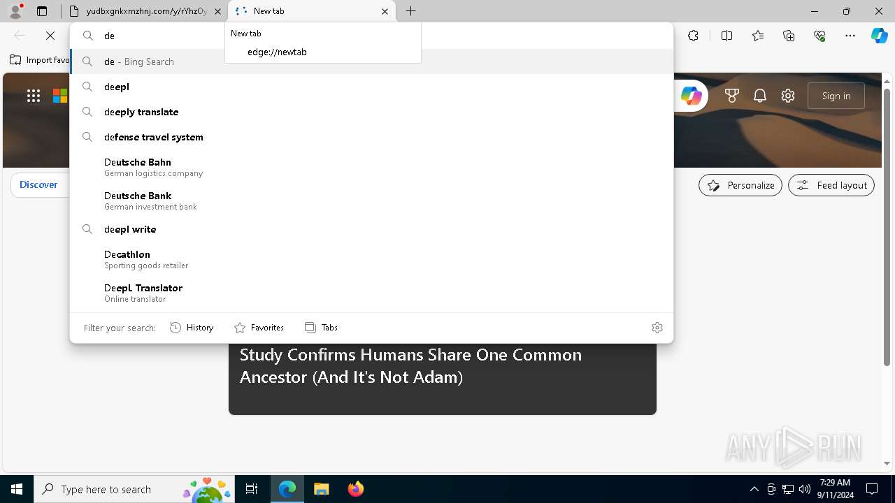The width and height of the screenshot is (895, 503).
Task: Close the yudbxgnkxmzhnj.com tab
Action: click(x=217, y=11)
